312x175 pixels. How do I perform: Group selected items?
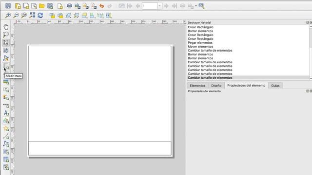[x=68, y=15]
